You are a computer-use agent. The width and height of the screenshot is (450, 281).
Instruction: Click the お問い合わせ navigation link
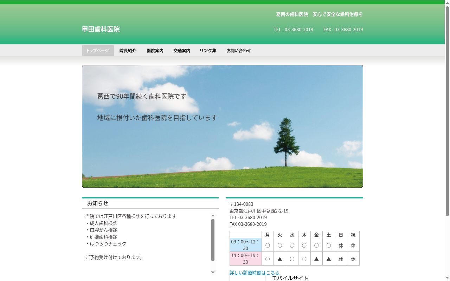point(239,51)
